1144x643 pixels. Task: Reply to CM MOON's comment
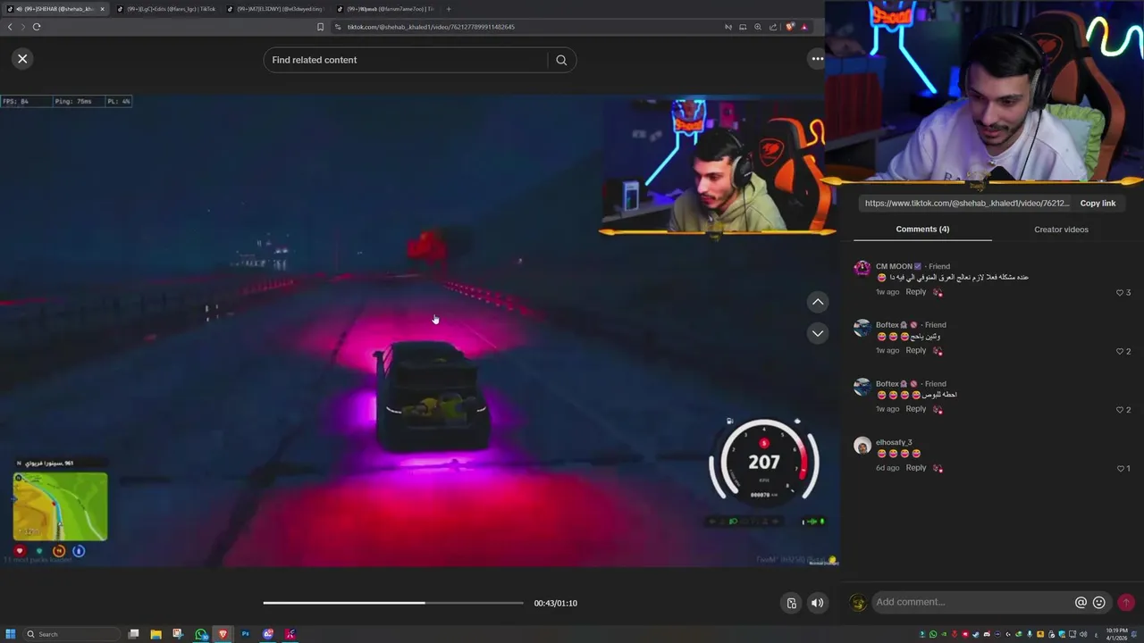tap(915, 292)
